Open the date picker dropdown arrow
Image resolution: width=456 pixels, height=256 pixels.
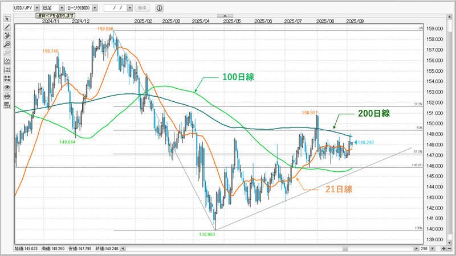[x=130, y=8]
